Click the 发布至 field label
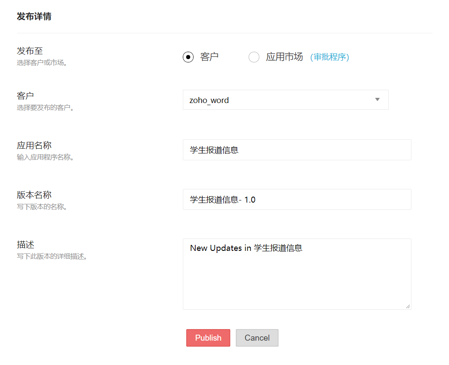 tap(30, 51)
